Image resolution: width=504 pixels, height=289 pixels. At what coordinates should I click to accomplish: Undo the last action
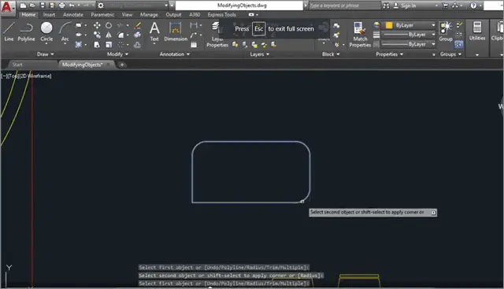pyautogui.click(x=72, y=6)
